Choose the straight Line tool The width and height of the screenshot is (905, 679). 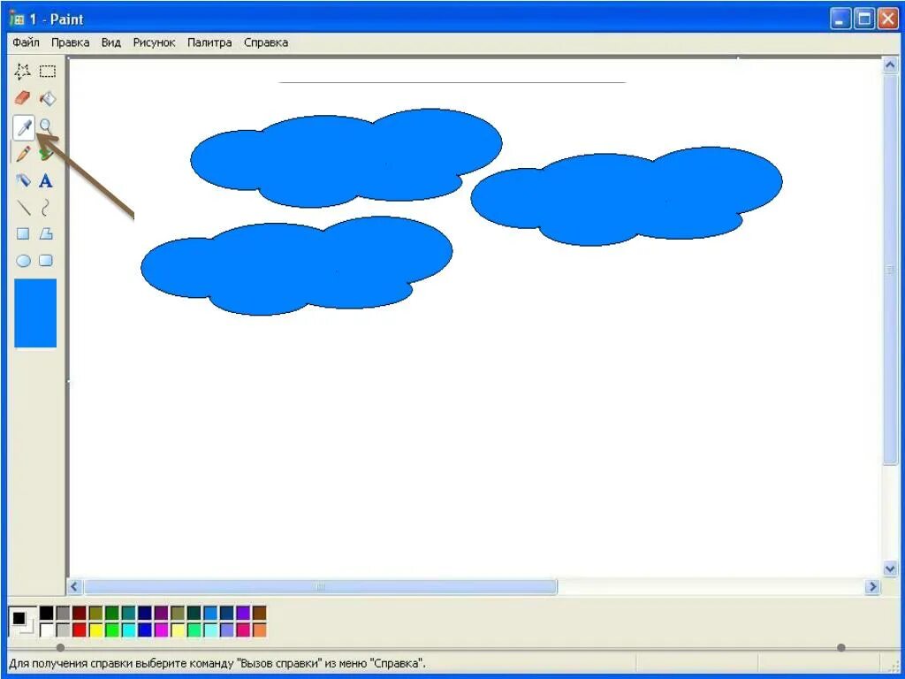tap(23, 207)
